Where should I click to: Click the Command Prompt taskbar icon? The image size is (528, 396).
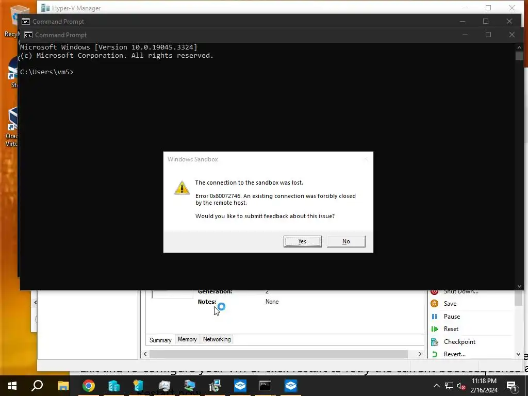(266, 386)
